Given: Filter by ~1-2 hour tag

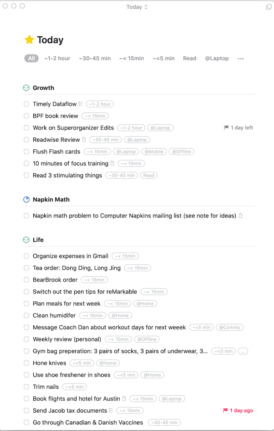Looking at the screenshot, I should 57,58.
